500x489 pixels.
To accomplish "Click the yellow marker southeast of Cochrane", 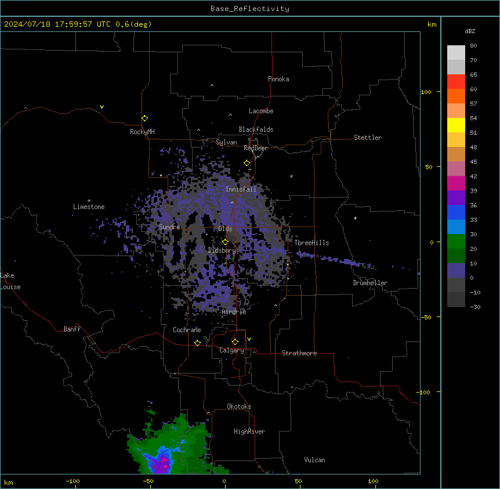I will tap(197, 343).
